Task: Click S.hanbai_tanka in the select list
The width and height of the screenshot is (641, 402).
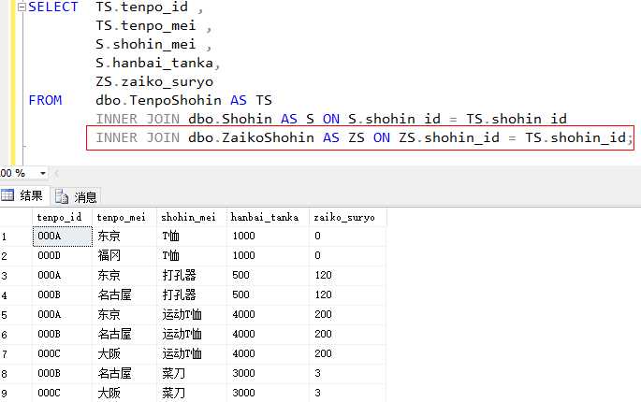Action: coord(154,63)
